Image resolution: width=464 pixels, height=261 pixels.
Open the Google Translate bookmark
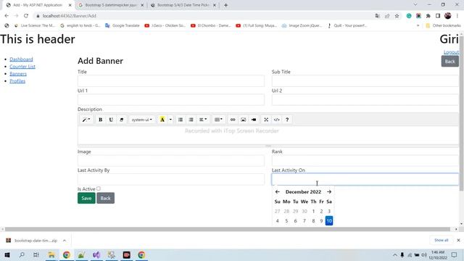click(x=123, y=26)
